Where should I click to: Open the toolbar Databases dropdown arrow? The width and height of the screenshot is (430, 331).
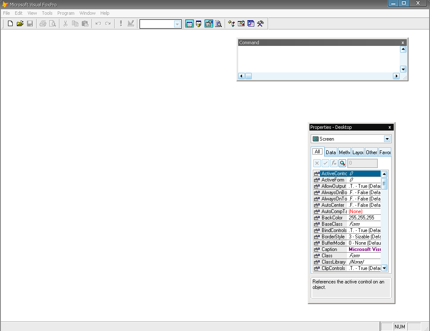click(177, 24)
